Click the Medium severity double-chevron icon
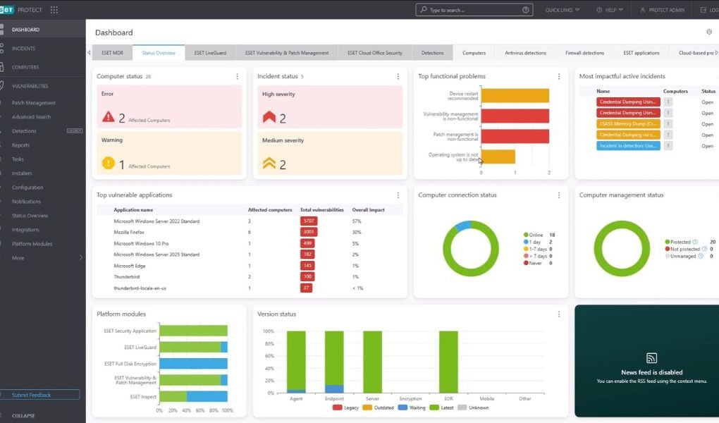The height and width of the screenshot is (423, 719). point(269,163)
